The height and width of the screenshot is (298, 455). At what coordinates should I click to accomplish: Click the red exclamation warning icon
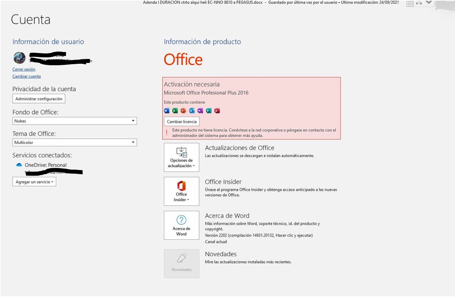tap(167, 133)
